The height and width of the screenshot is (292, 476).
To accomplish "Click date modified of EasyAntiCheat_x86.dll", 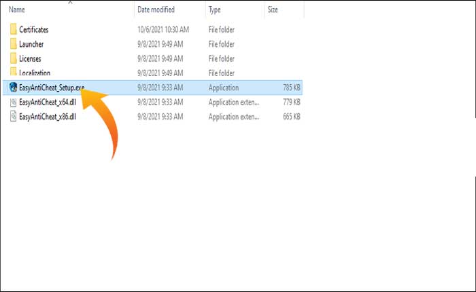I will (160, 117).
